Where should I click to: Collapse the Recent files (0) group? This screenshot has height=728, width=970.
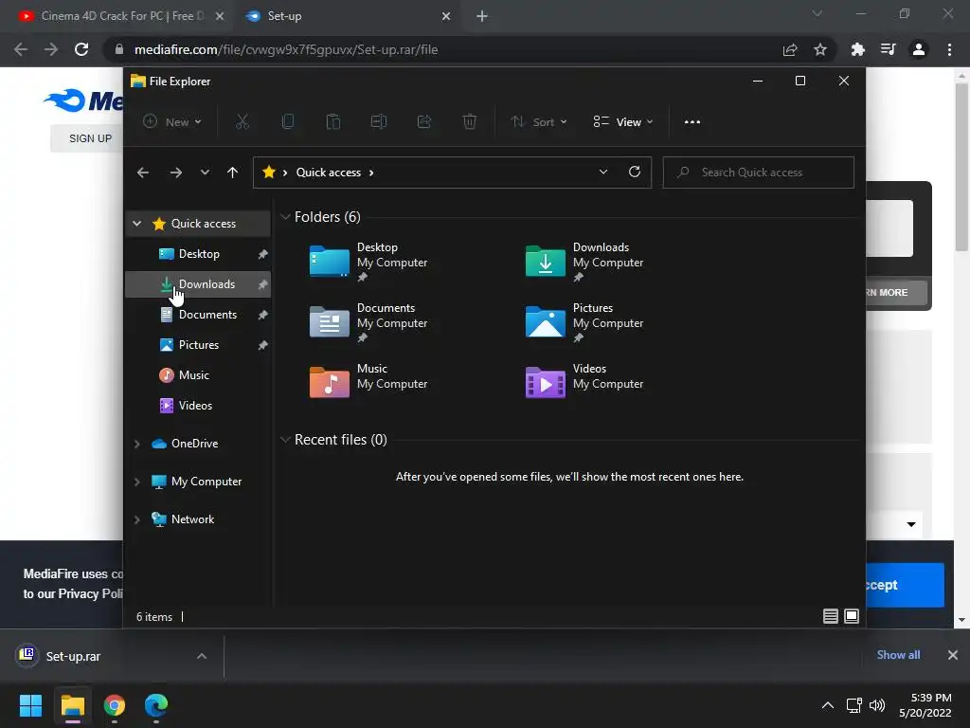(x=285, y=440)
